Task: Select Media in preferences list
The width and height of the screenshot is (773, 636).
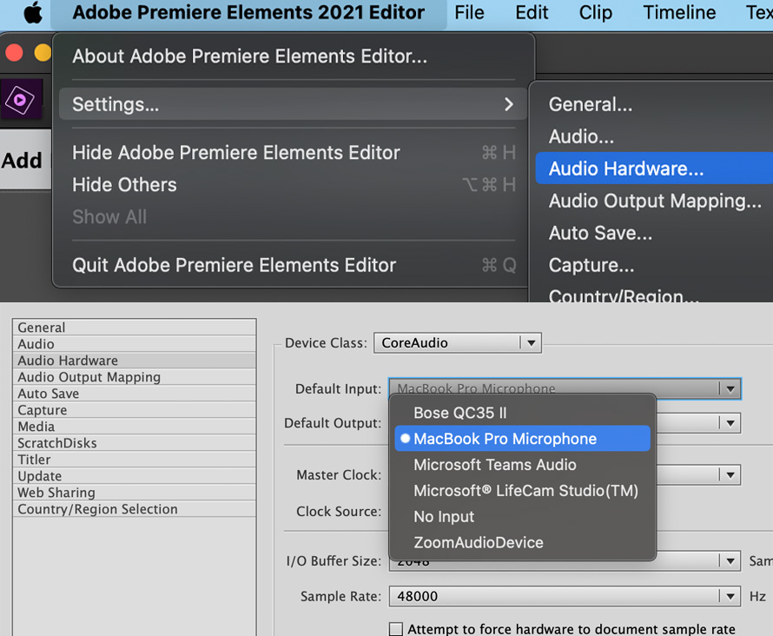Action: [x=134, y=427]
